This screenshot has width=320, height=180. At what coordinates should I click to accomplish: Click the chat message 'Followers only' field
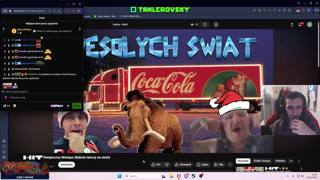tap(42, 97)
